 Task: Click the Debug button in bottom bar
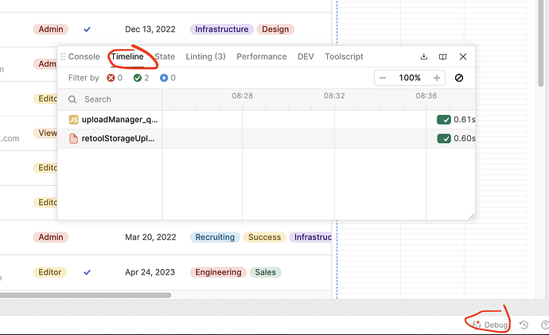pyautogui.click(x=489, y=325)
